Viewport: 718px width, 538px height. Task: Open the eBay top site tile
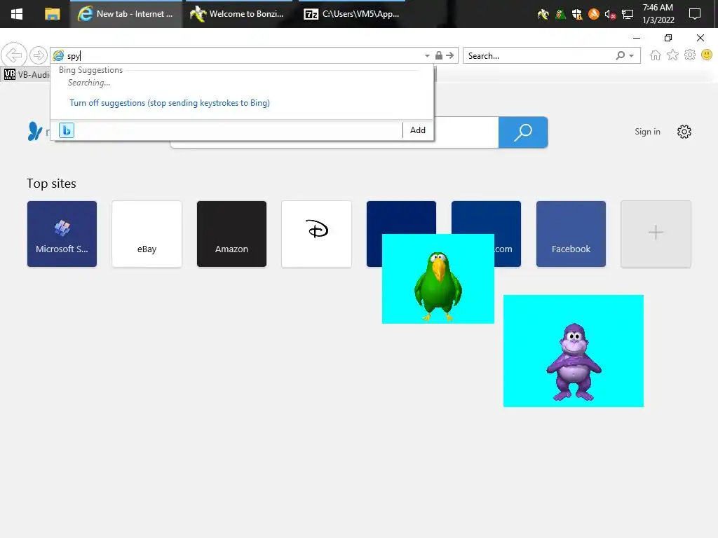[x=147, y=234]
